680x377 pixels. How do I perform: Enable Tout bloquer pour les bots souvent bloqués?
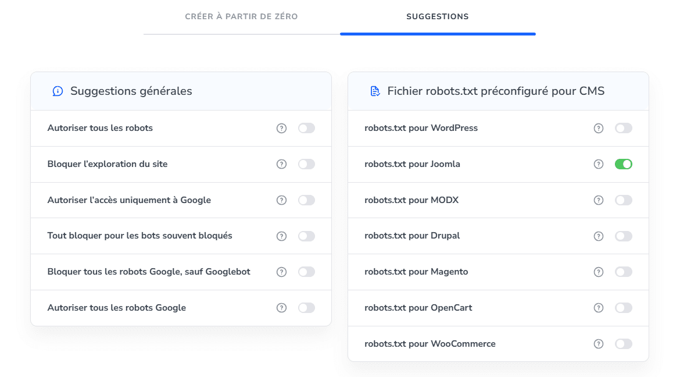click(x=306, y=236)
